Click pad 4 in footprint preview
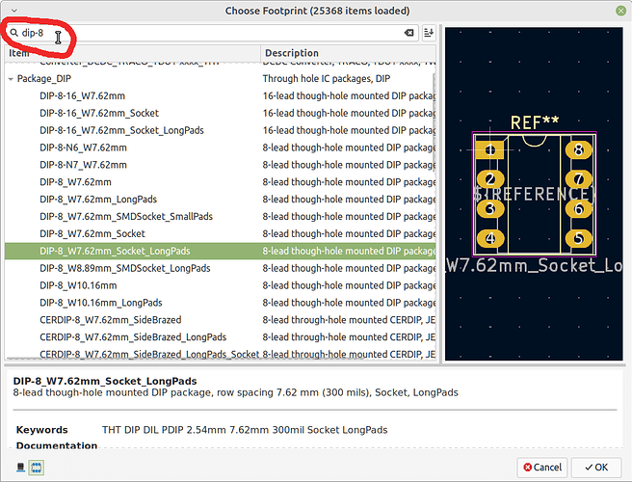 pyautogui.click(x=490, y=238)
